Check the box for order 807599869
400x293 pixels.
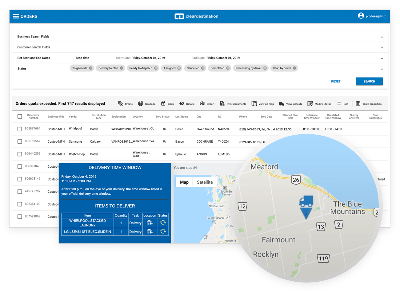click(x=20, y=217)
